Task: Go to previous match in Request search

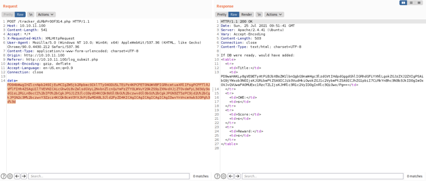Action: pos(17,176)
